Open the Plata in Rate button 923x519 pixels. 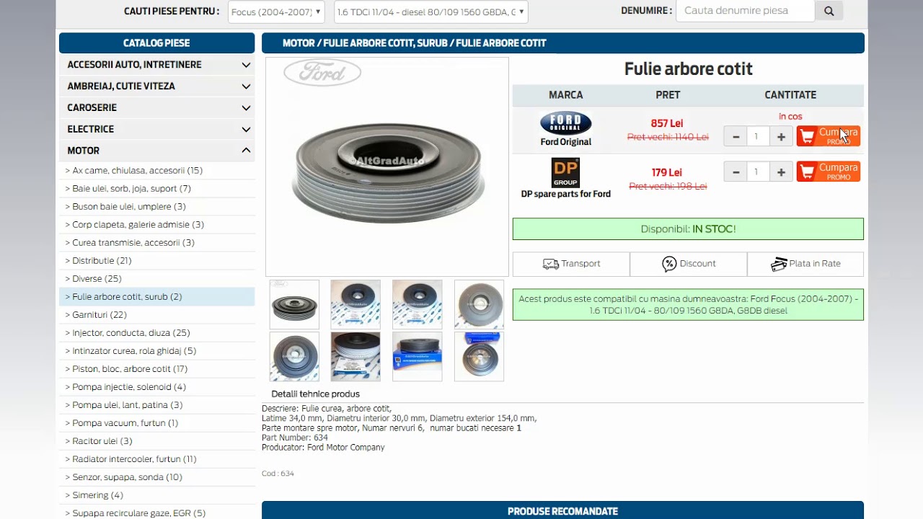805,264
